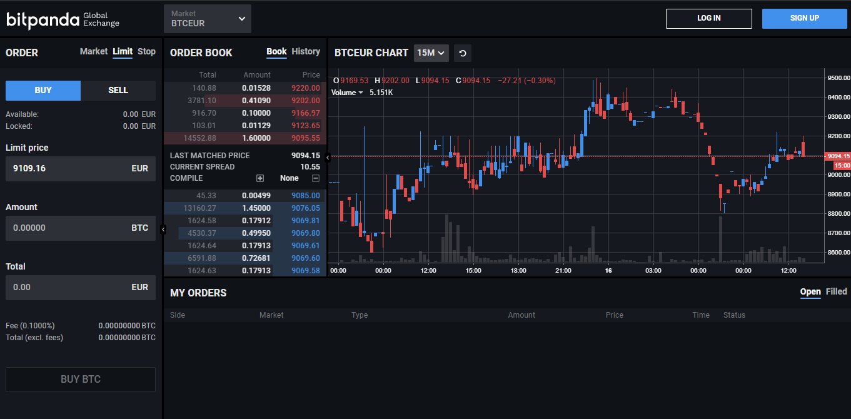The image size is (851, 419).
Task: Collapse the order book panel arrow
Action: pos(328,158)
